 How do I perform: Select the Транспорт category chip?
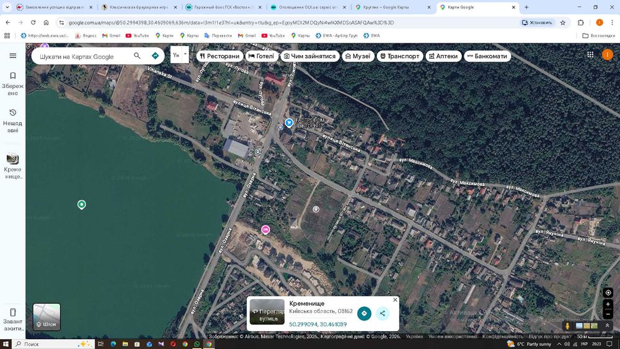pyautogui.click(x=400, y=56)
